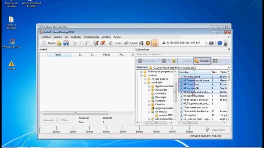The height and width of the screenshot is (148, 264).
Task: Open the Grabador menu
Action: point(76,37)
